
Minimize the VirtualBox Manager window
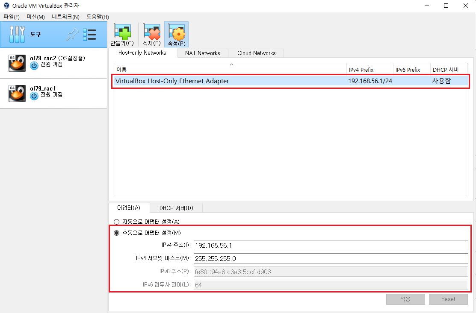[427, 6]
